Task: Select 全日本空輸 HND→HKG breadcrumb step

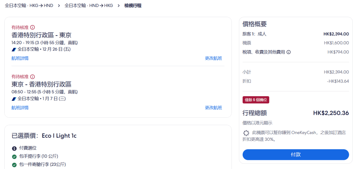Action: point(89,6)
